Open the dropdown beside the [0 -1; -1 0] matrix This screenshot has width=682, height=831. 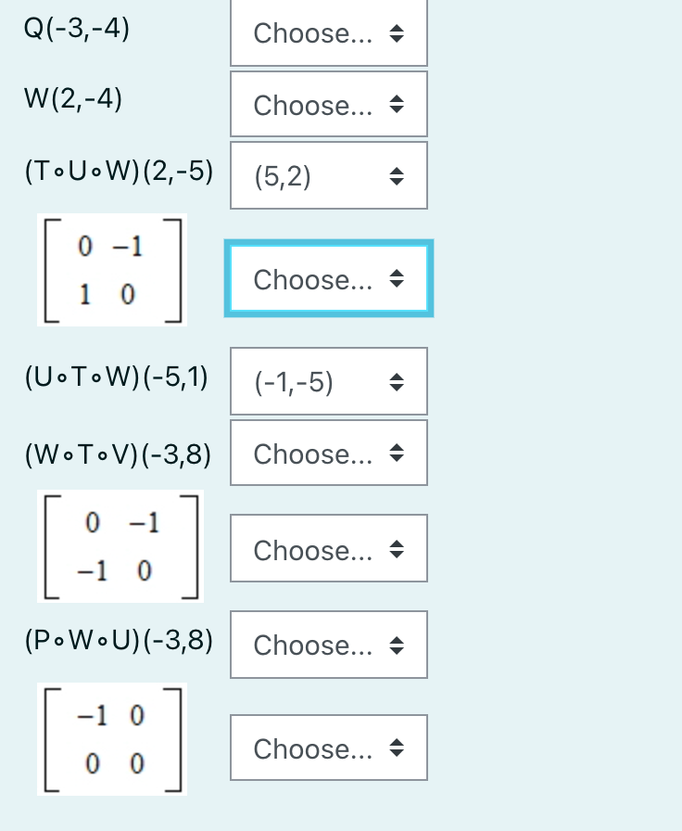click(x=328, y=549)
